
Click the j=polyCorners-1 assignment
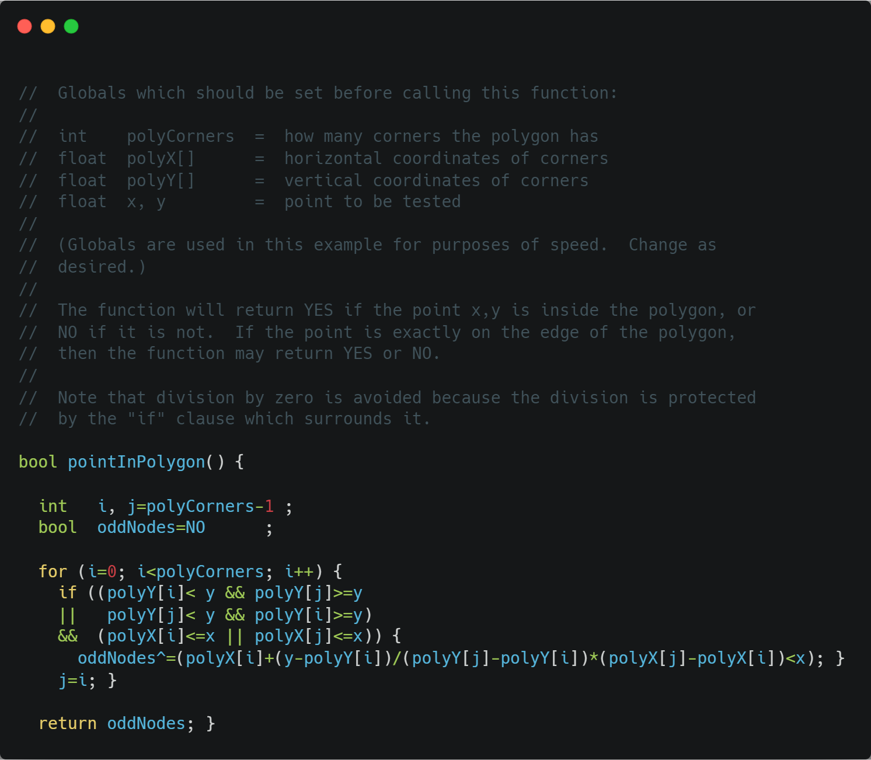click(200, 507)
